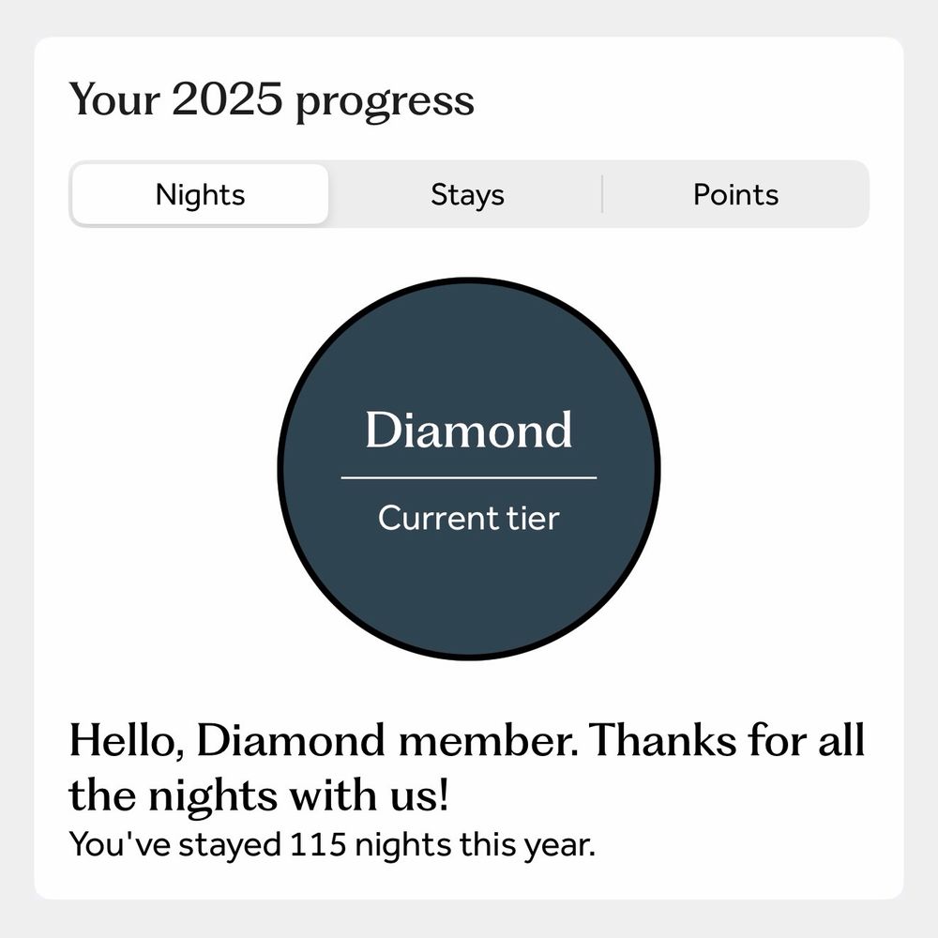Click the "115" nights count number
938x938 pixels.
(318, 845)
